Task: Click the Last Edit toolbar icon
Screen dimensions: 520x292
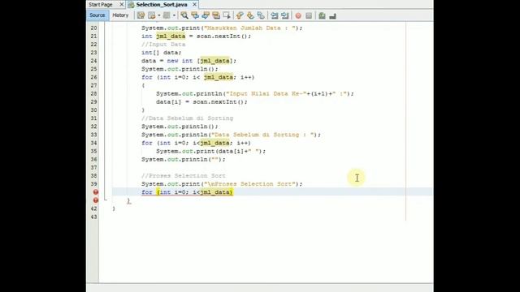Action: [x=141, y=15]
